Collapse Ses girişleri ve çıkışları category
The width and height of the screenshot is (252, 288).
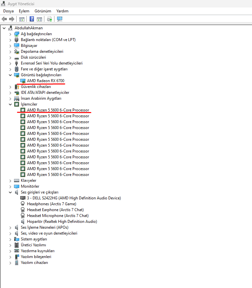[10, 192]
